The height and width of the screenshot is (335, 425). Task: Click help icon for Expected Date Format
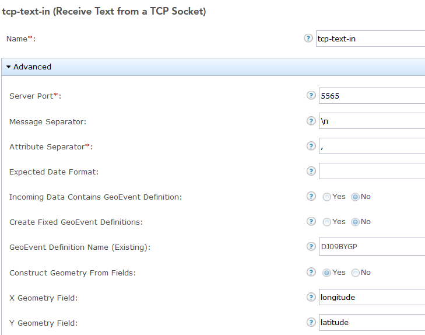311,171
